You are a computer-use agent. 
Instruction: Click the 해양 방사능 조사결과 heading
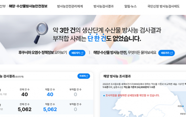click(x=117, y=76)
